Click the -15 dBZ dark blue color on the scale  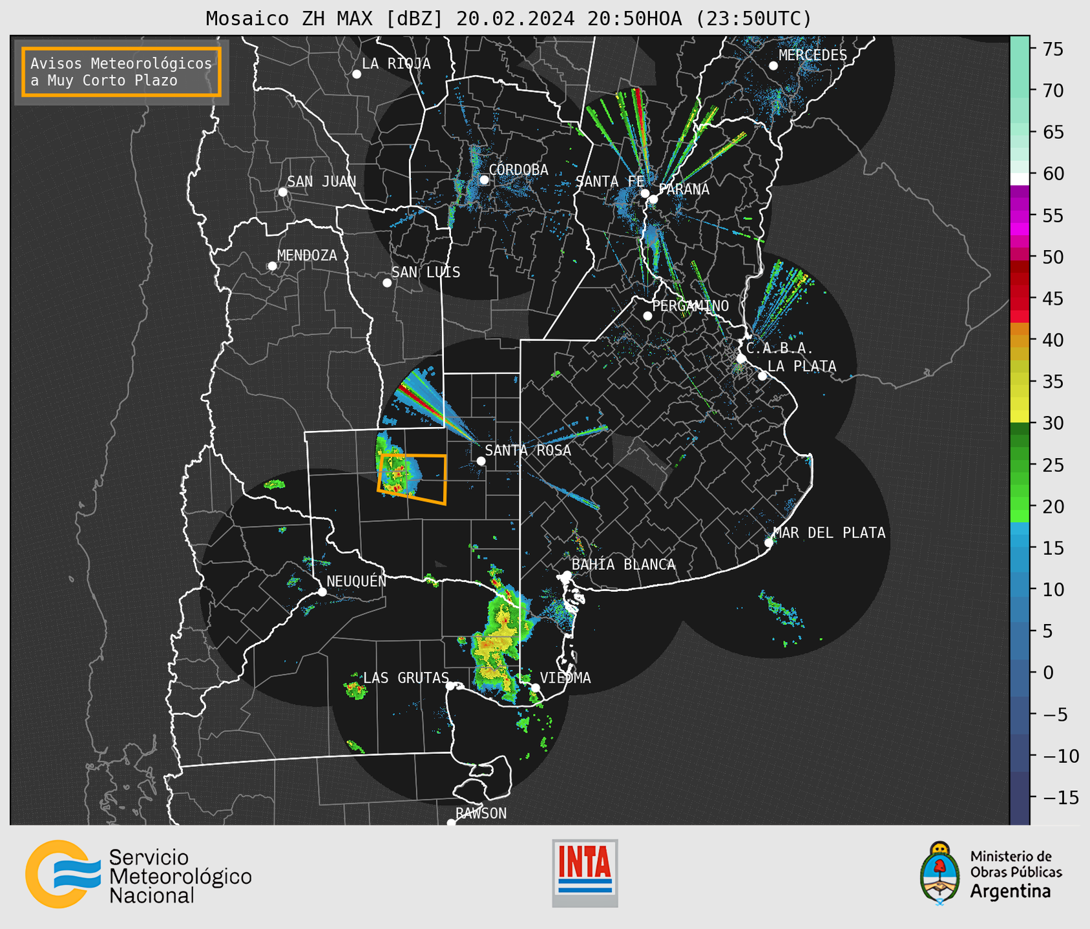[1020, 798]
